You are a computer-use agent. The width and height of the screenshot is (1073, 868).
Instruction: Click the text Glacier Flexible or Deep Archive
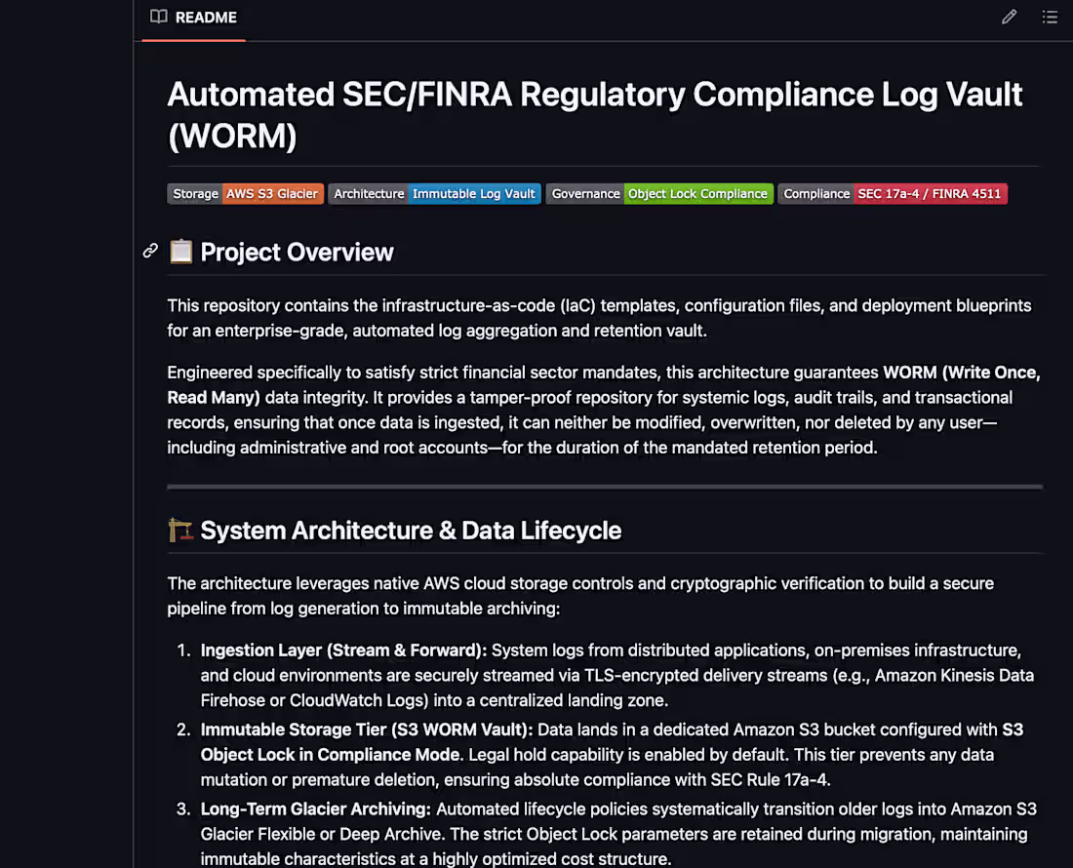(x=322, y=834)
